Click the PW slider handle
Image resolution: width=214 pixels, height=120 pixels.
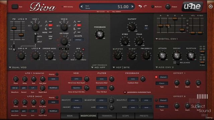click(14, 28)
